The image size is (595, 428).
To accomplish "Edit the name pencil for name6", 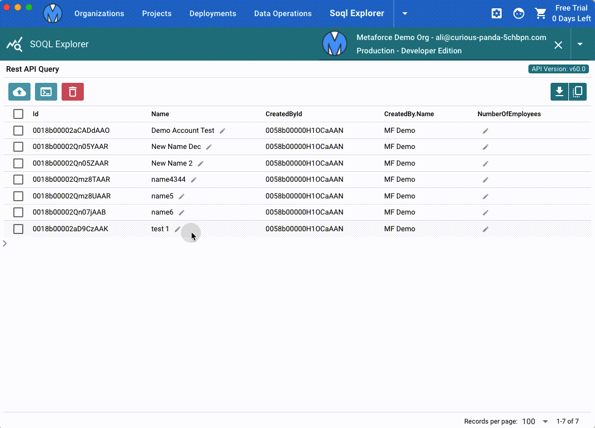I will (x=181, y=212).
